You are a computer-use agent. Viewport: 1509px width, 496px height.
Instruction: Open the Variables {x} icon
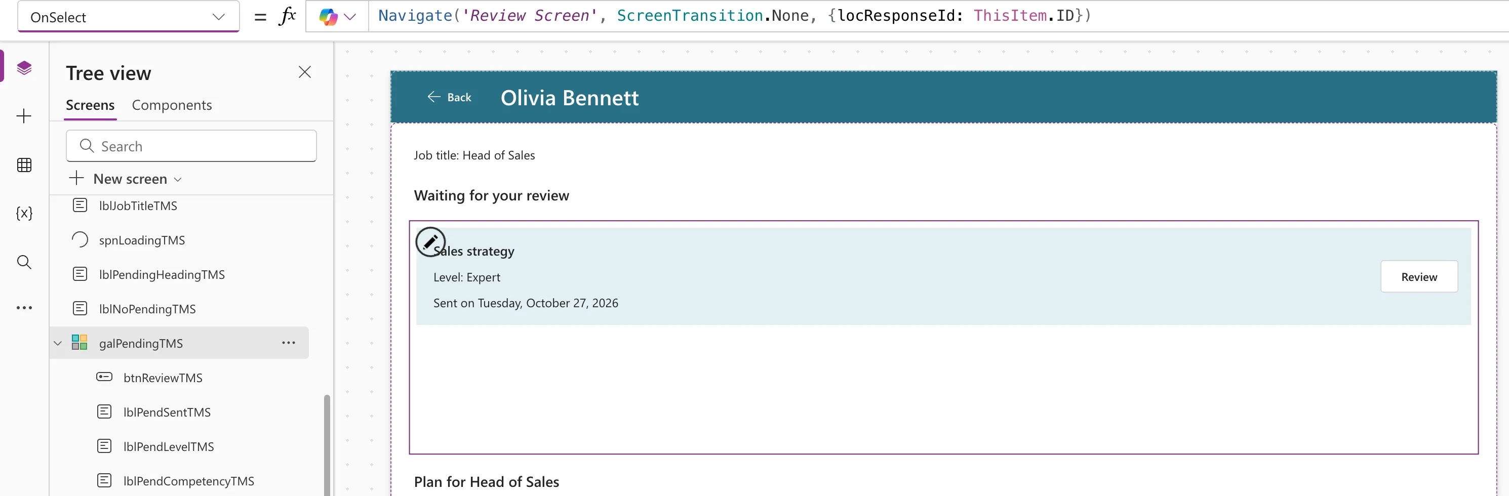[24, 213]
